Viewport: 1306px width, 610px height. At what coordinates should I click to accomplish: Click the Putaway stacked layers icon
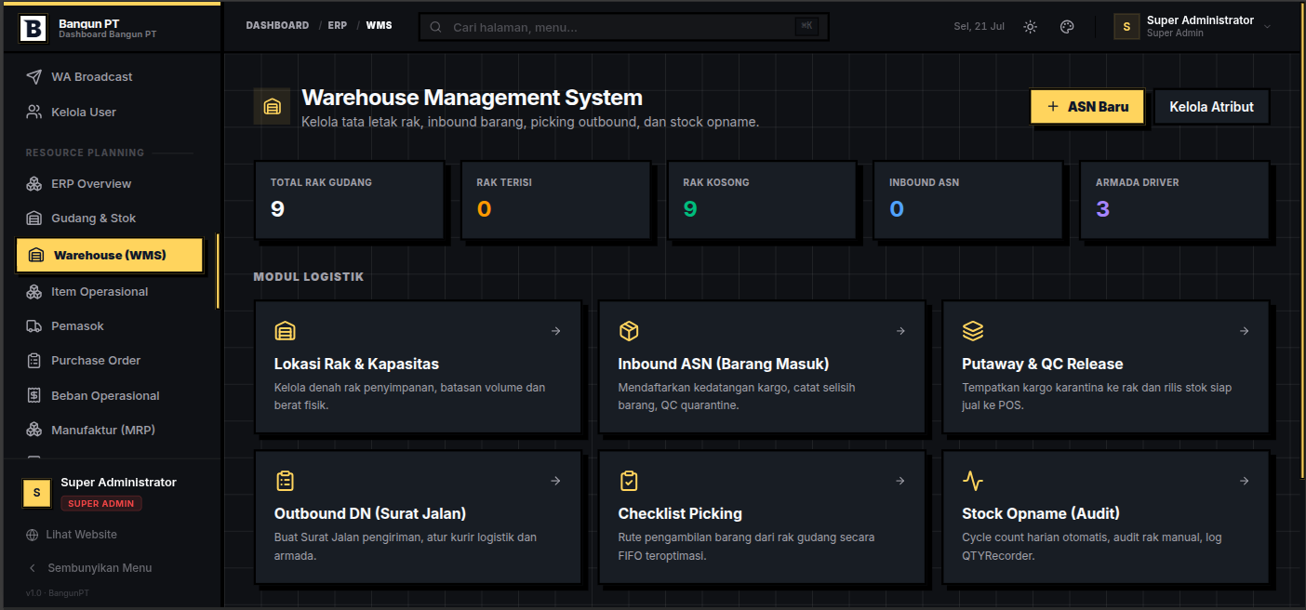[973, 331]
